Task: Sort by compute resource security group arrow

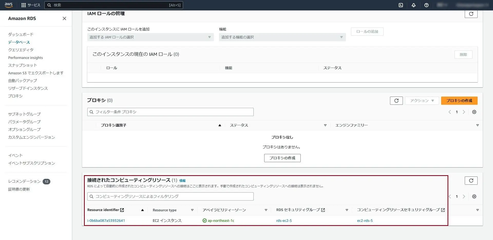Action: pos(478,210)
